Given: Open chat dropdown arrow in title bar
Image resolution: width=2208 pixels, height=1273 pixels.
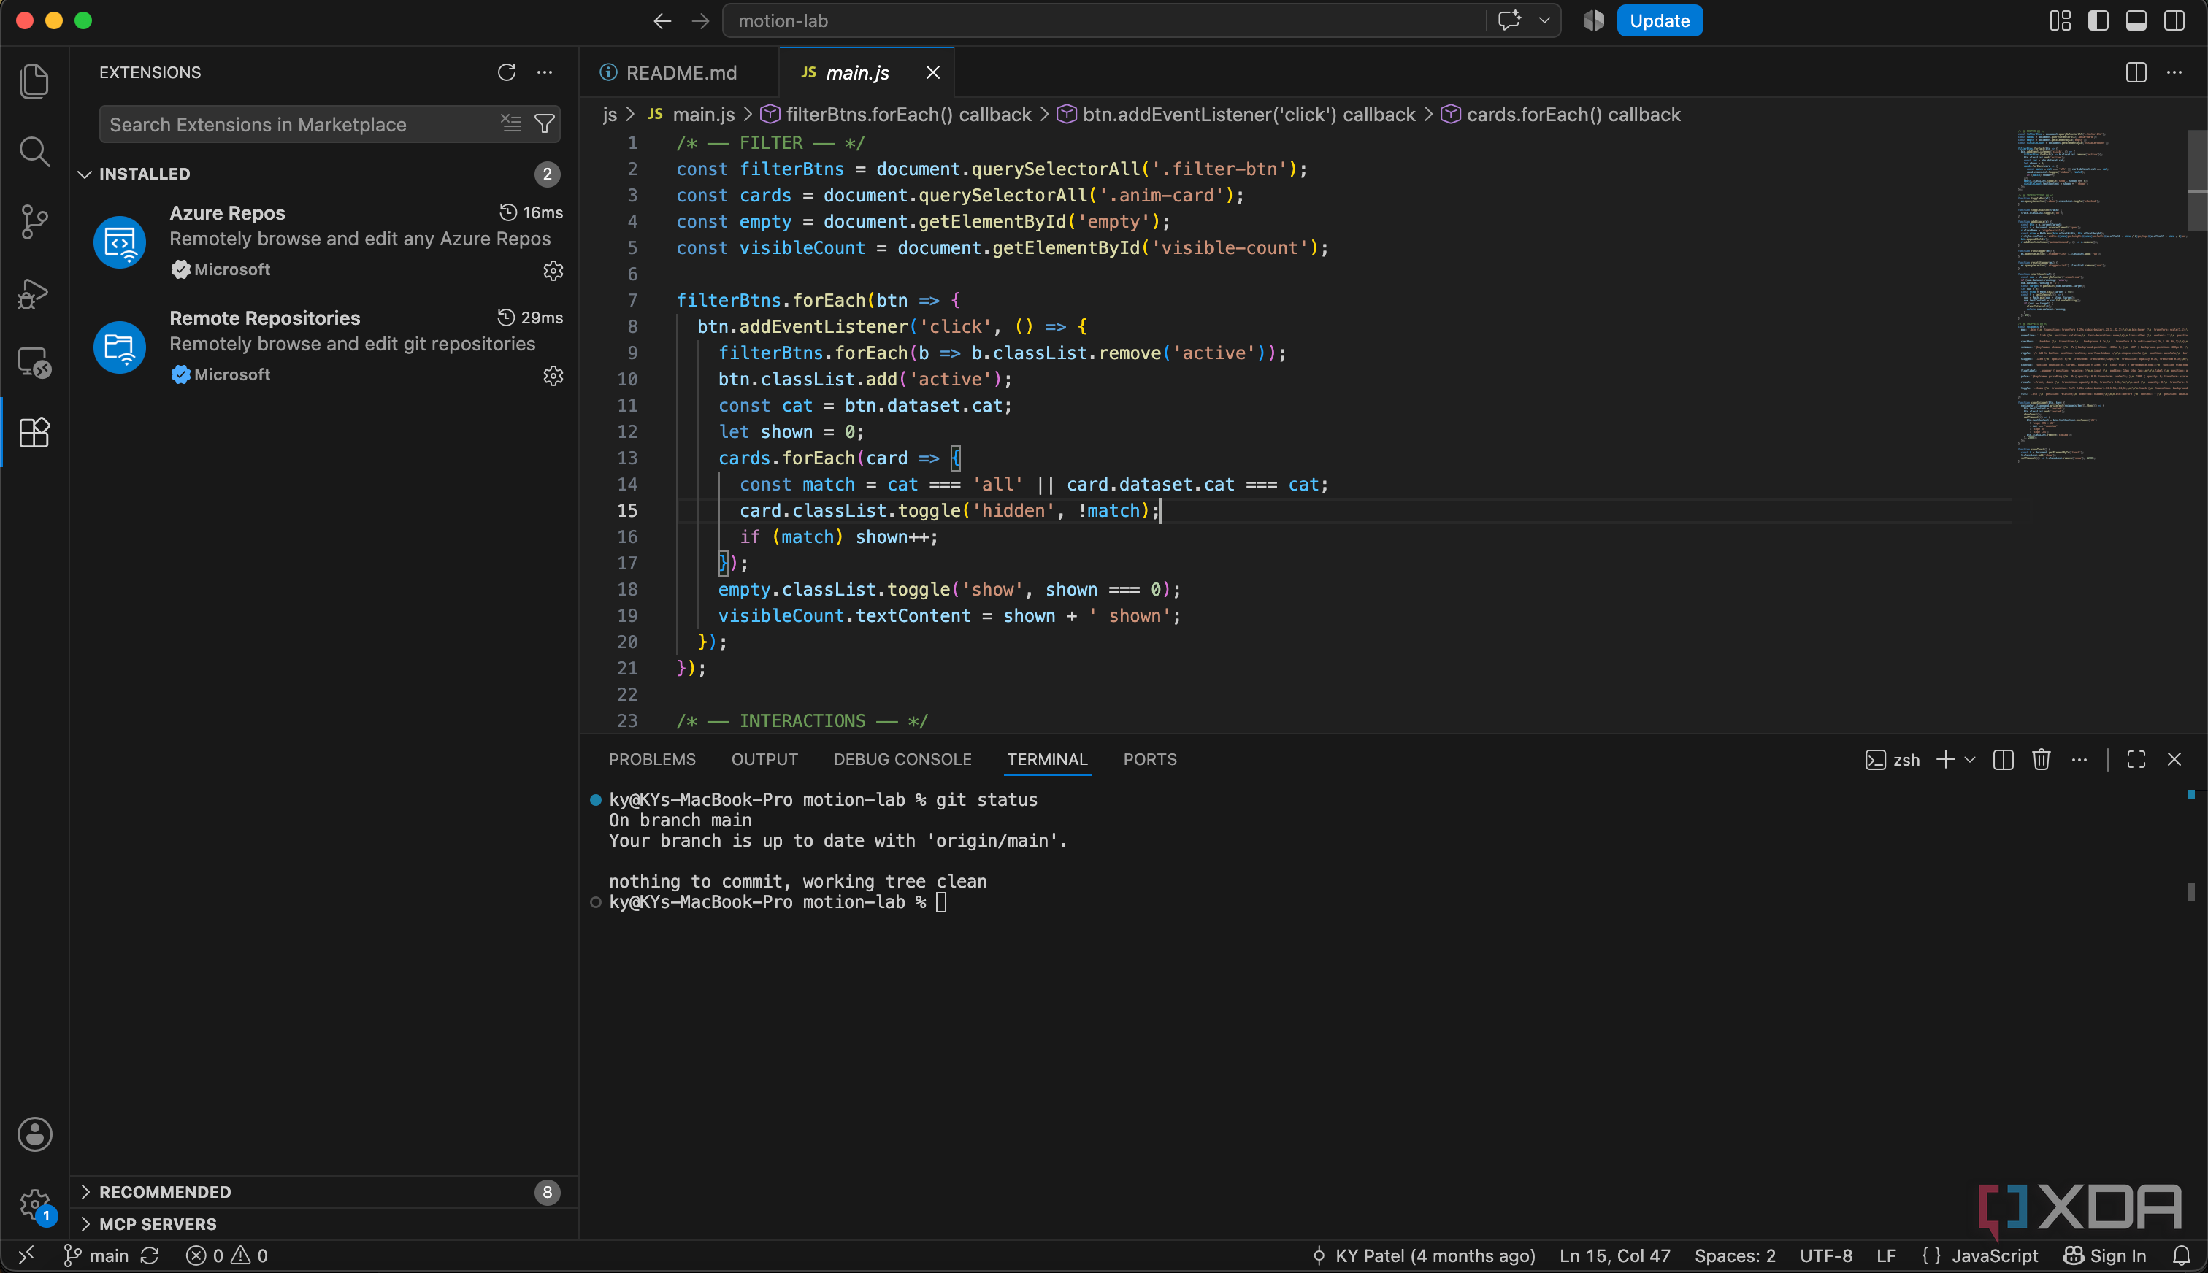Looking at the screenshot, I should [1544, 21].
